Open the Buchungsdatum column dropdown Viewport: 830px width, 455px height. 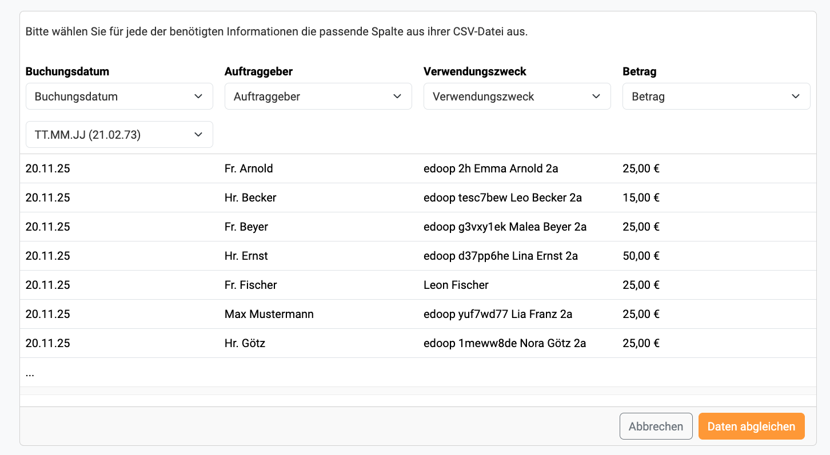(119, 96)
